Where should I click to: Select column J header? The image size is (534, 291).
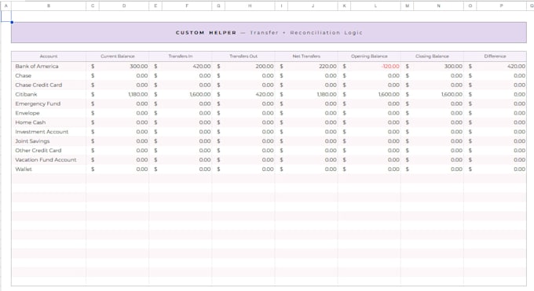(x=313, y=5)
